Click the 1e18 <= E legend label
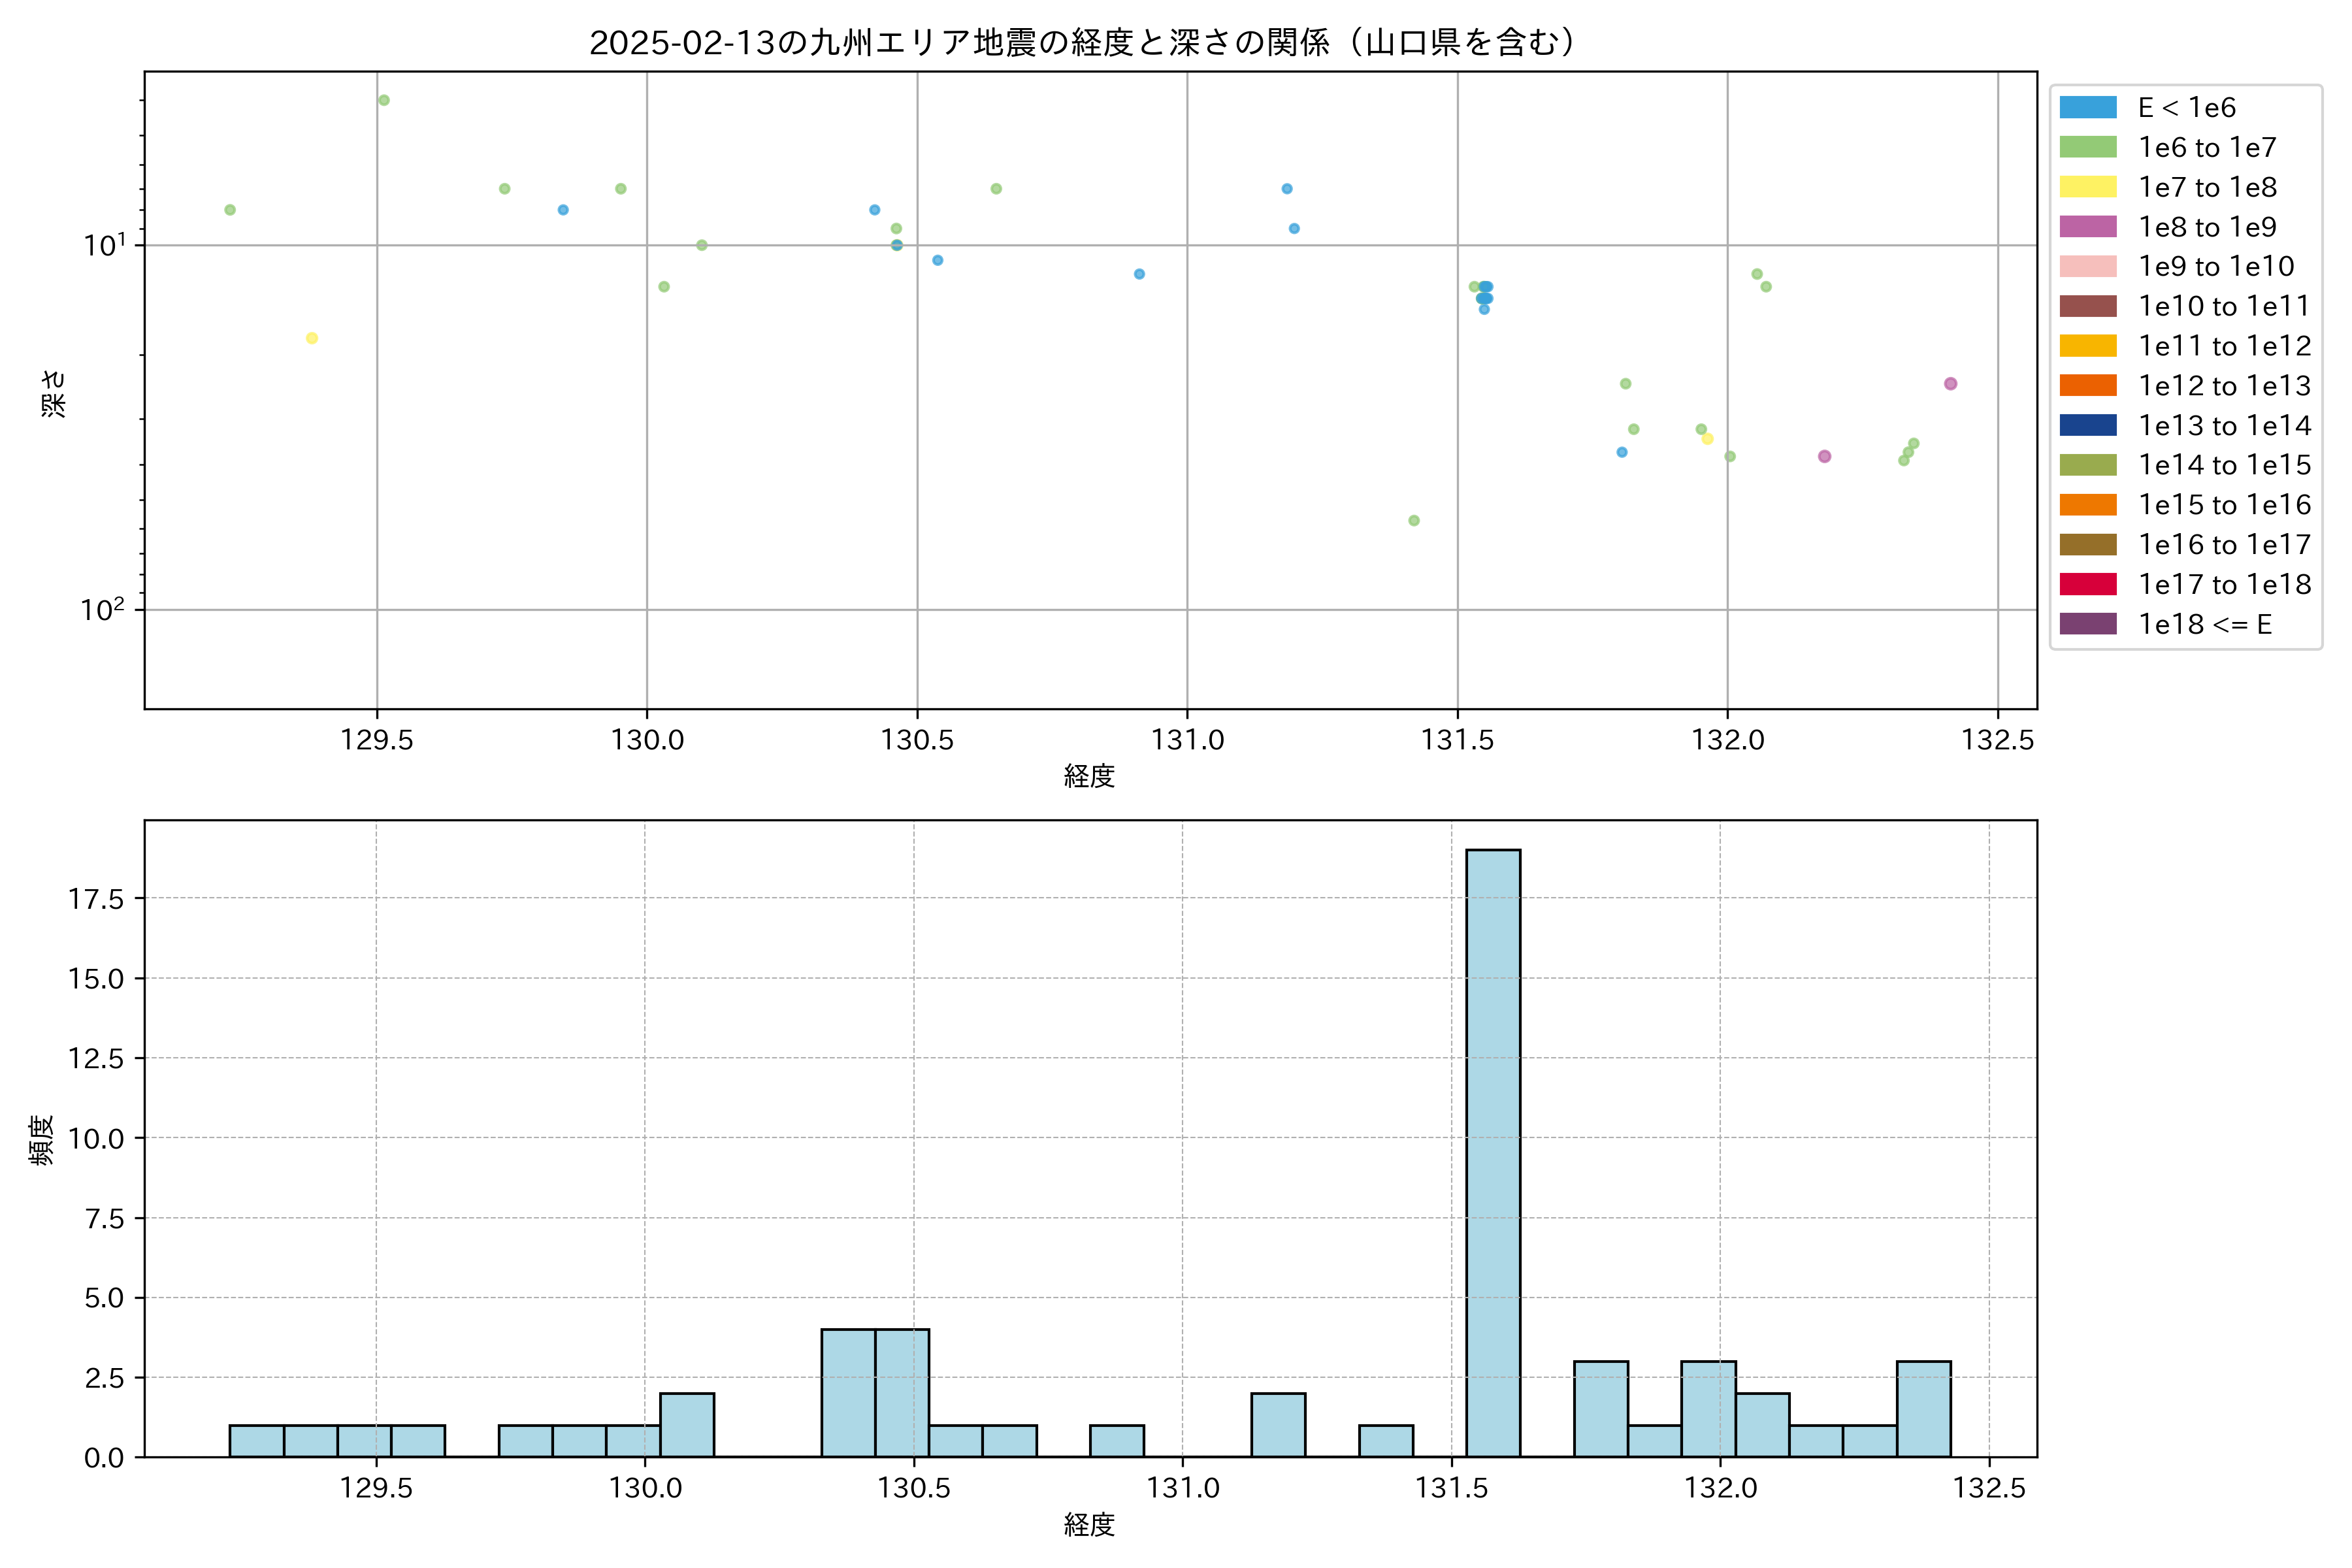Viewport: 2352px width, 1568px height. pyautogui.click(x=2204, y=624)
